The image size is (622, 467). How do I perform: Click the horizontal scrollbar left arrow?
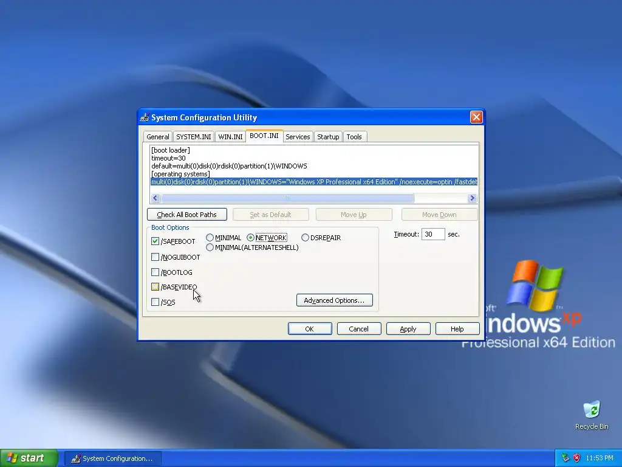click(x=155, y=198)
